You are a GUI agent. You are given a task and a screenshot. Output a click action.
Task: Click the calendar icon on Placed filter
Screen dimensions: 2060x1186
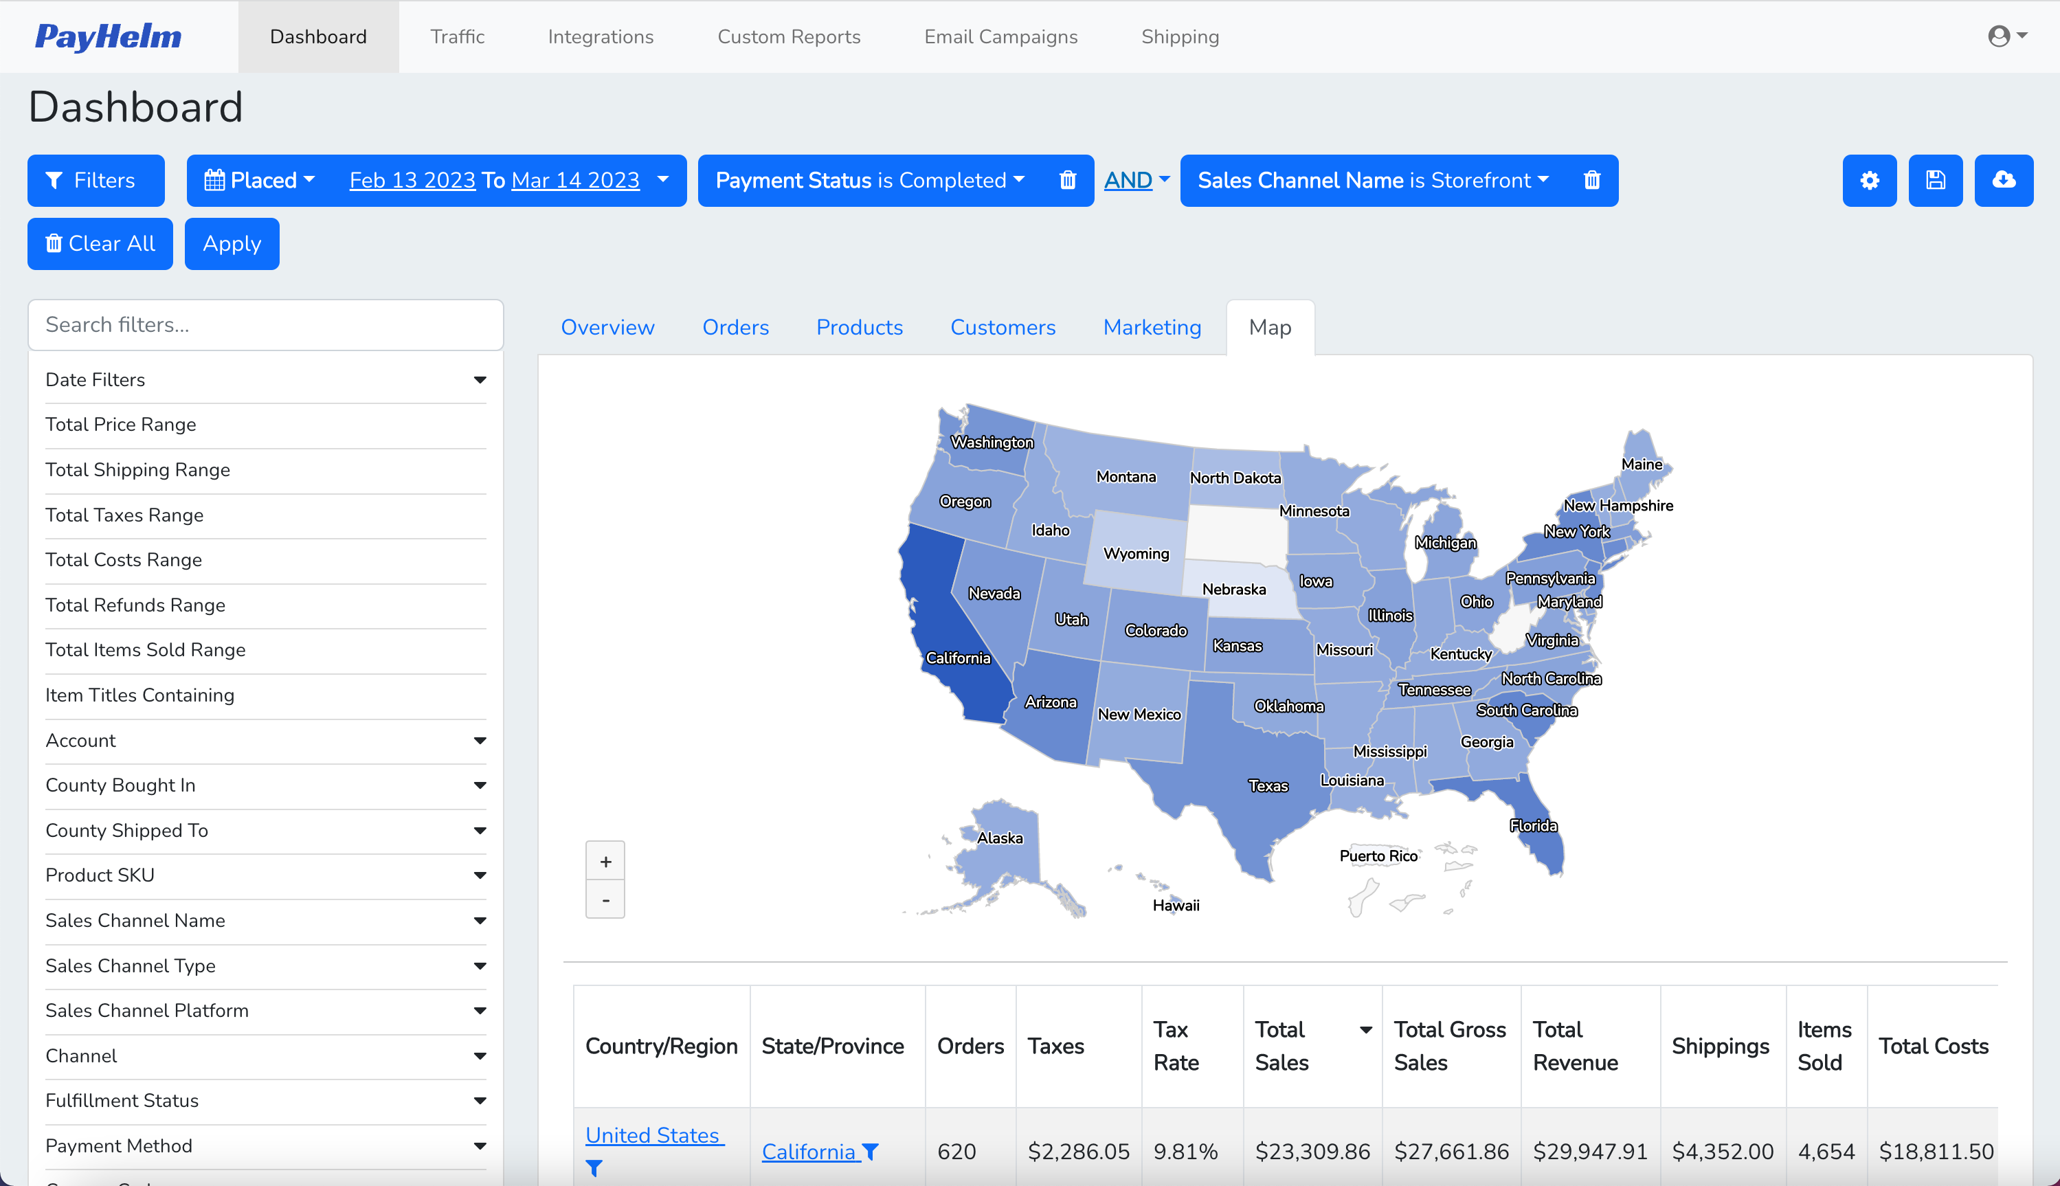216,180
